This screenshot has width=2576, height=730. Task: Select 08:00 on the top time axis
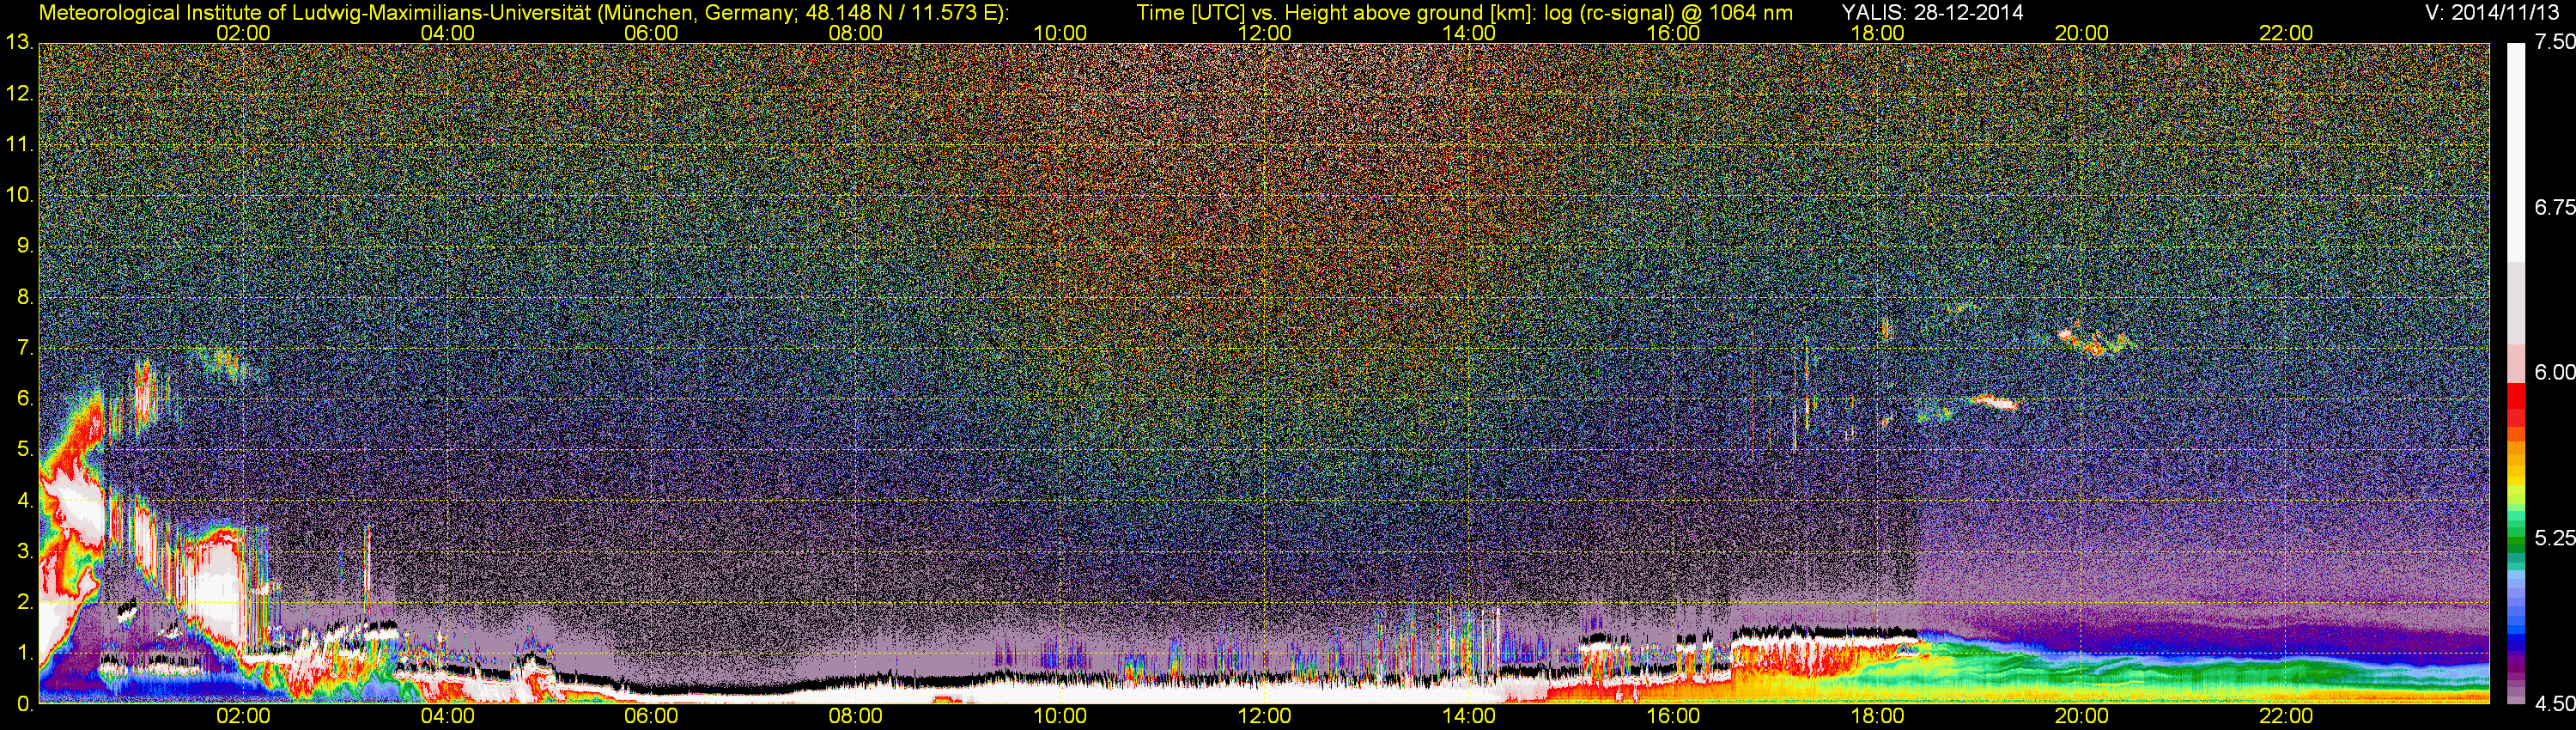coord(856,33)
